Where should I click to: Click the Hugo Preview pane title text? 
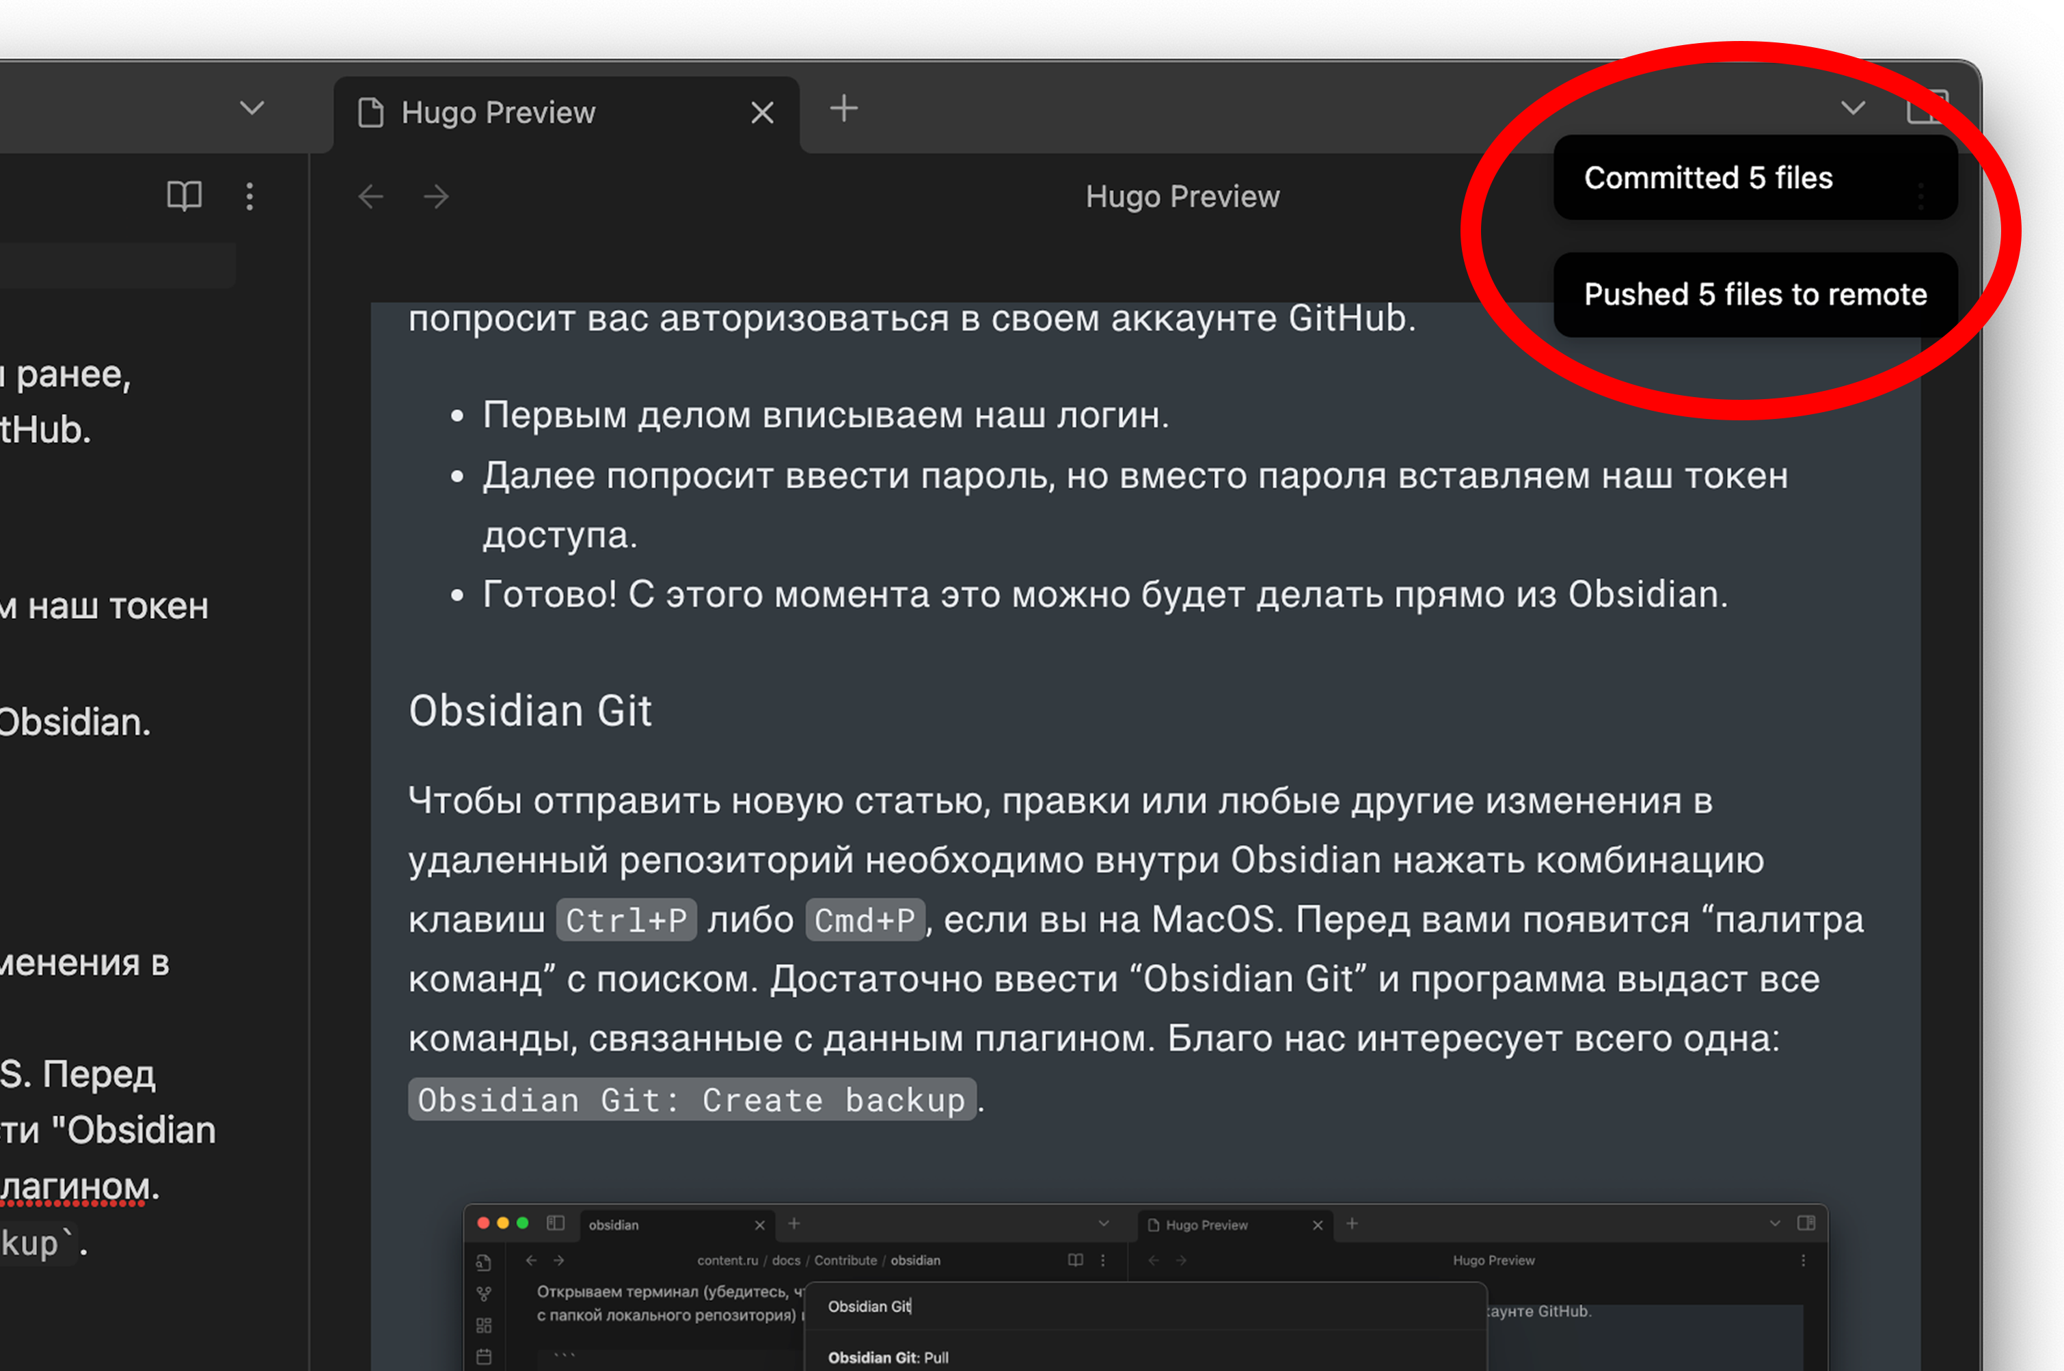pos(1182,197)
